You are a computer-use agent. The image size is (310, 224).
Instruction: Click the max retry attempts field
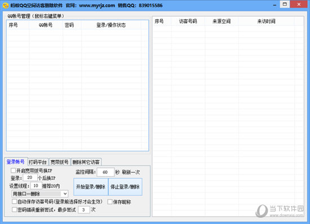(84, 209)
